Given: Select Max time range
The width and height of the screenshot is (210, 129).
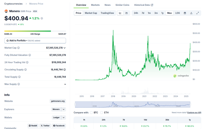Looking at the screenshot, I should coord(170,13).
